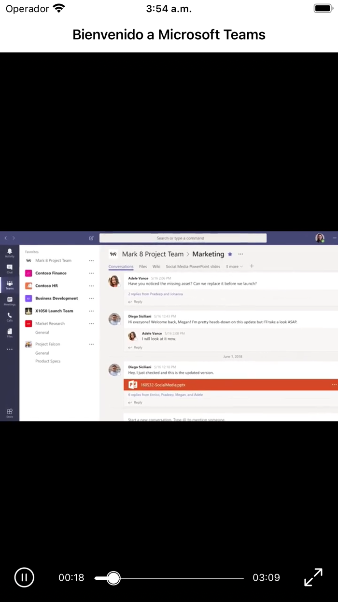Click the 'June 1, 2018' date separator
The width and height of the screenshot is (338, 602).
click(x=233, y=357)
